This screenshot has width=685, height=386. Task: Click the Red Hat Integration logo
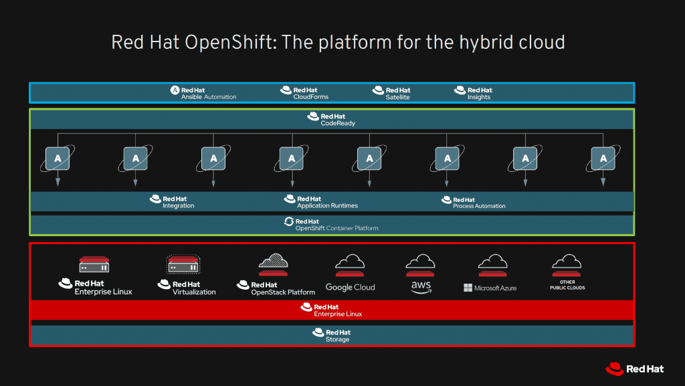pos(172,202)
